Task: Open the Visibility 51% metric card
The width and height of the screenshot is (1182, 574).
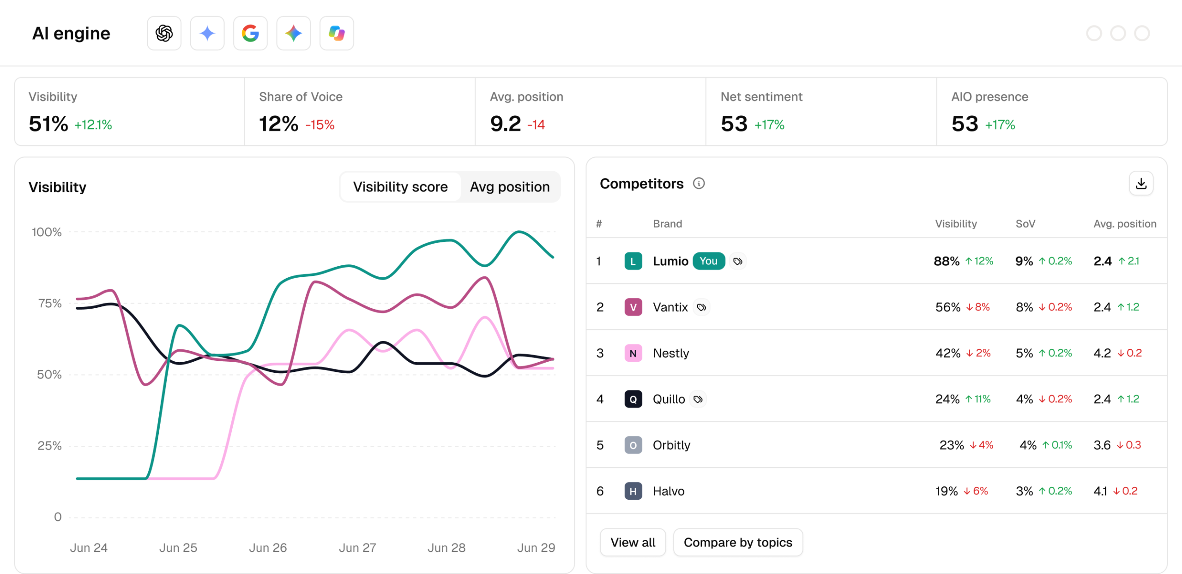Action: (130, 112)
